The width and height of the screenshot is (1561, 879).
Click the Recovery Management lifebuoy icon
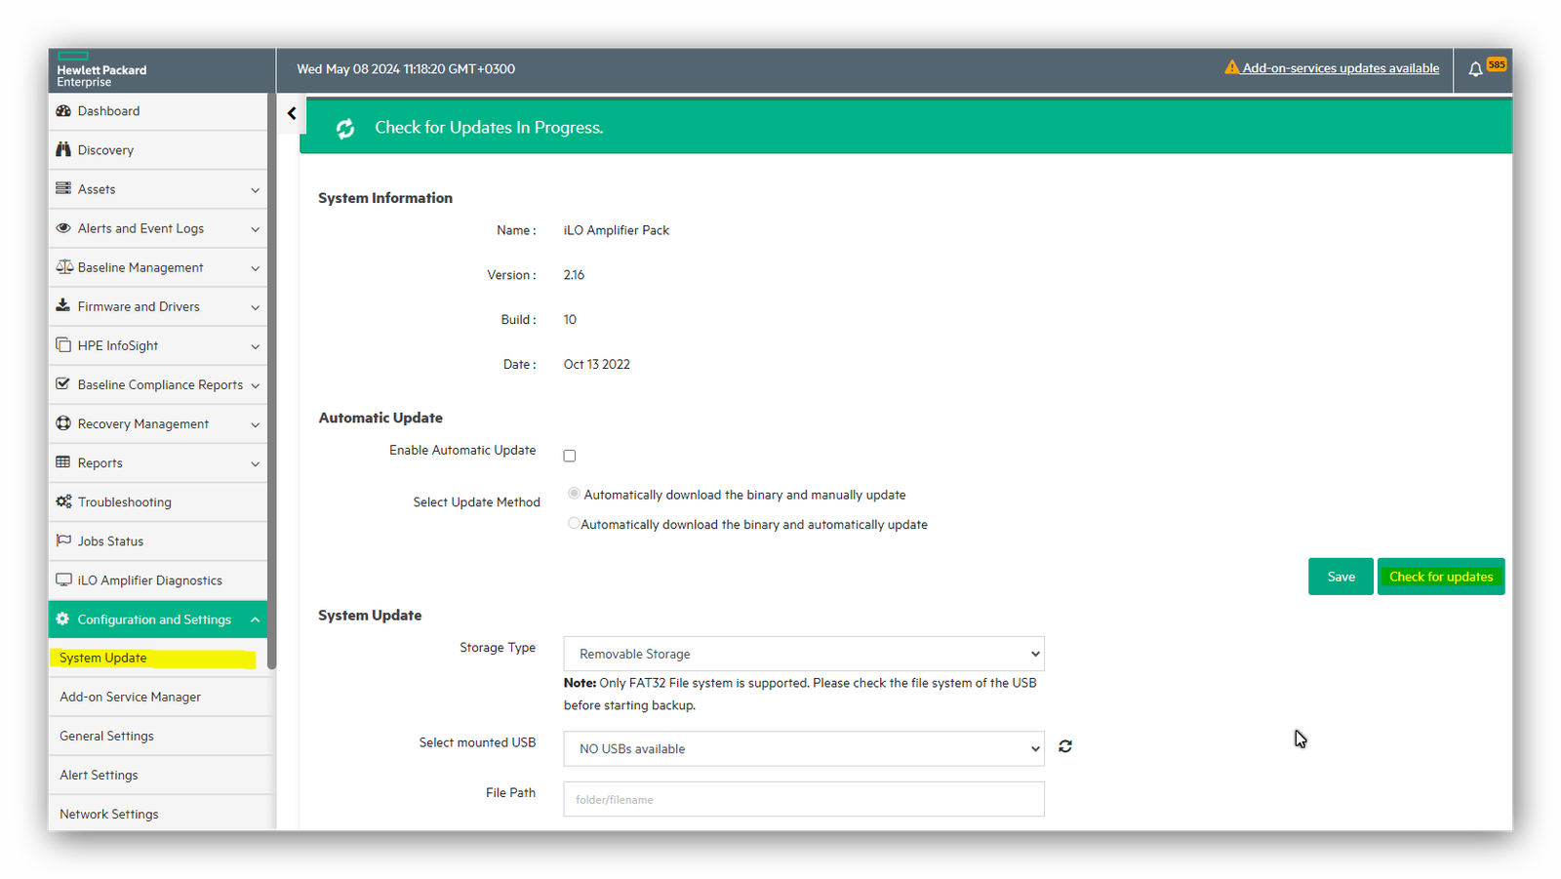(x=63, y=423)
